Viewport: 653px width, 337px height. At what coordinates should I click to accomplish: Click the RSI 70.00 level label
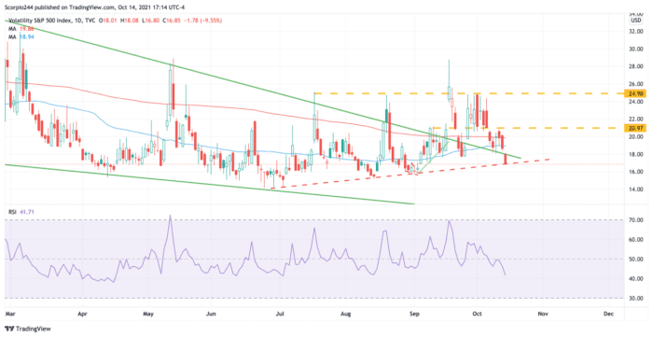636,220
